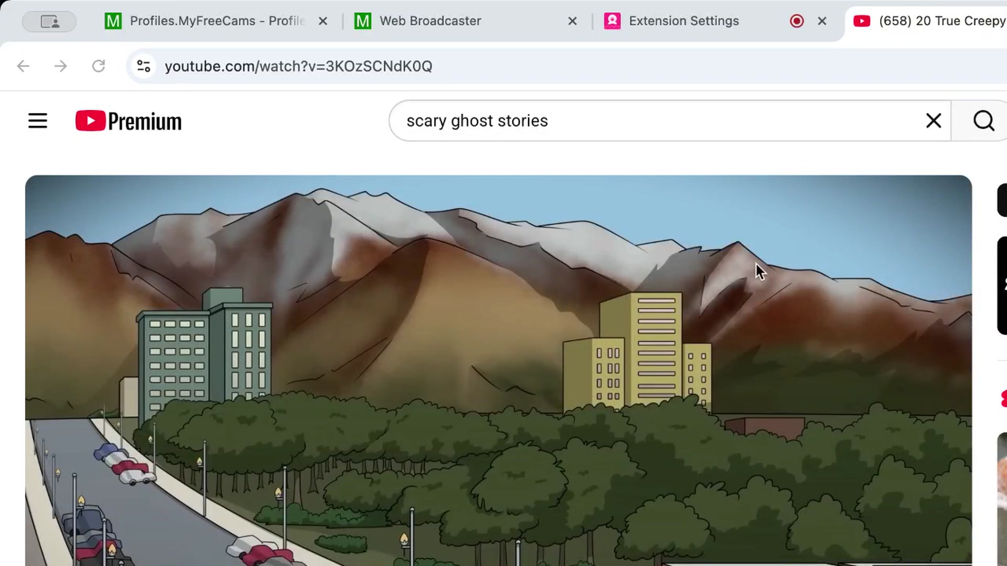This screenshot has height=566, width=1007.
Task: Go to YouTube Premium home logo
Action: [128, 121]
